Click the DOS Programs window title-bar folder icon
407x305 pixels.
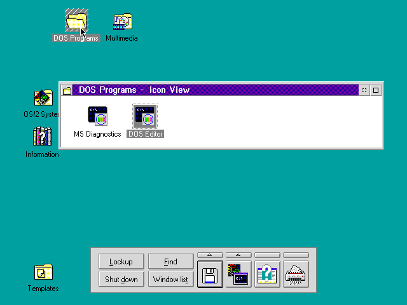tap(67, 90)
